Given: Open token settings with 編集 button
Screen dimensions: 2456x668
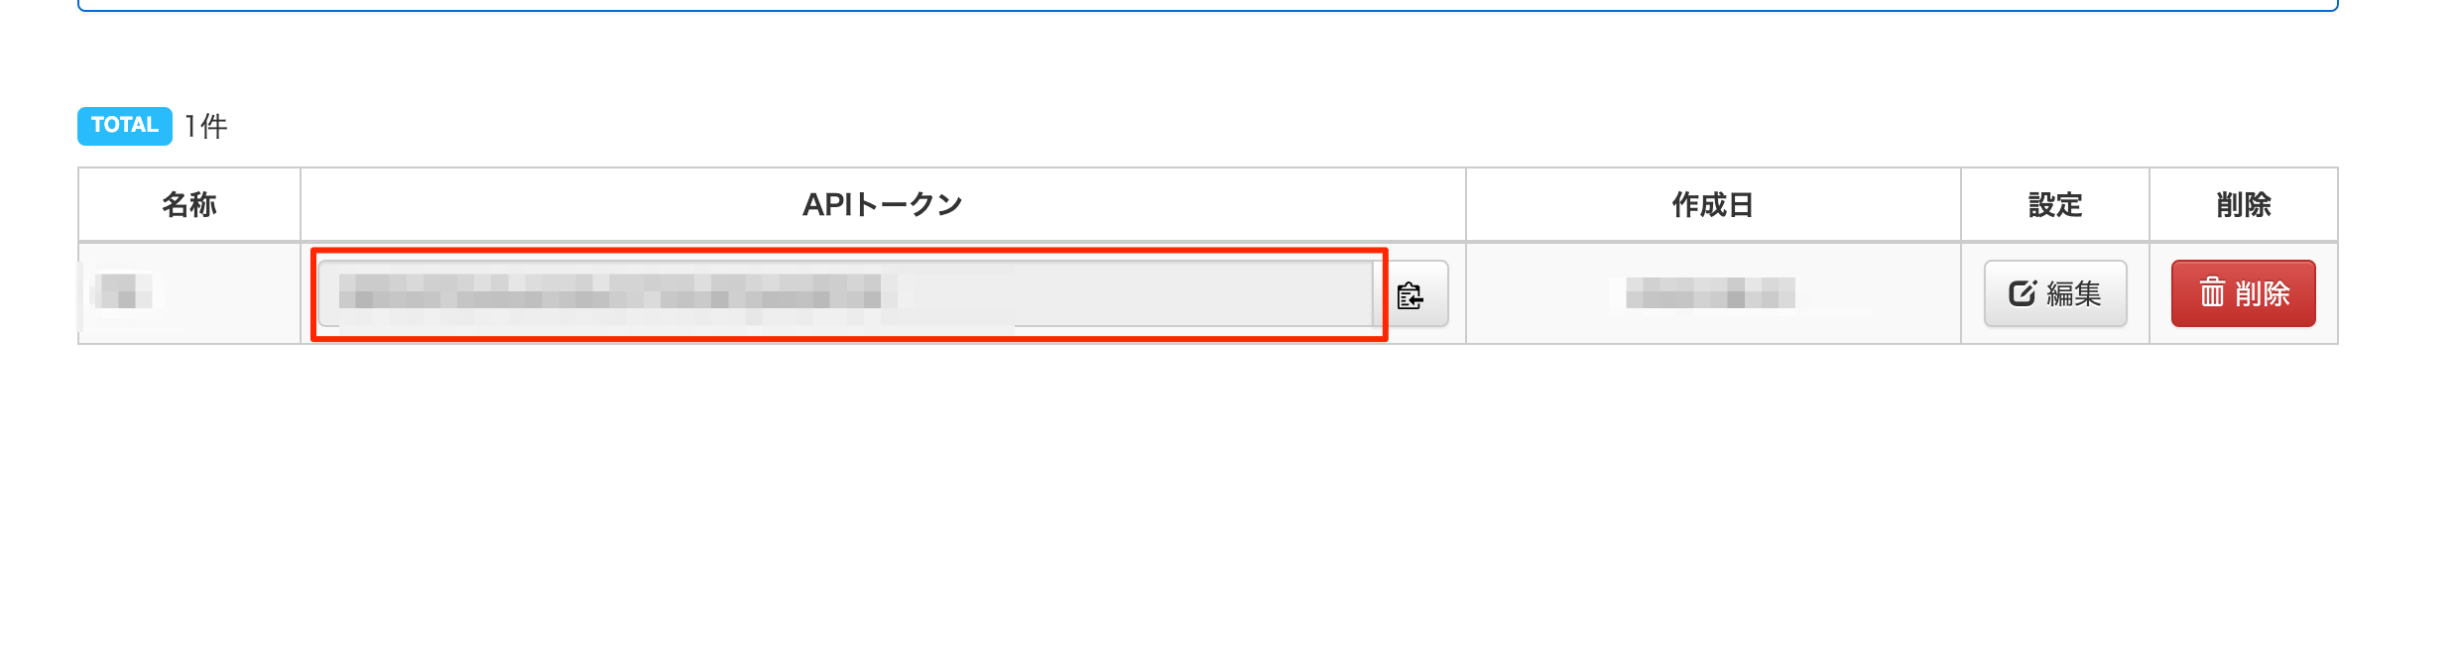Looking at the screenshot, I should tap(2054, 293).
